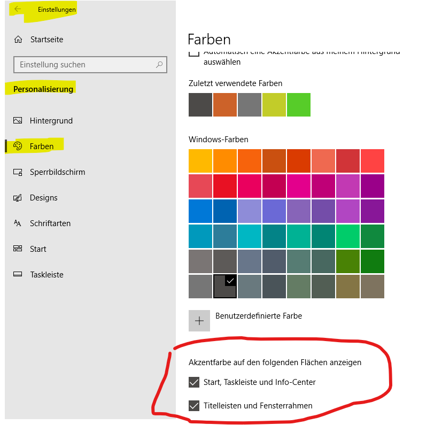Go back with the arrow beside Einstellungen

(18, 9)
